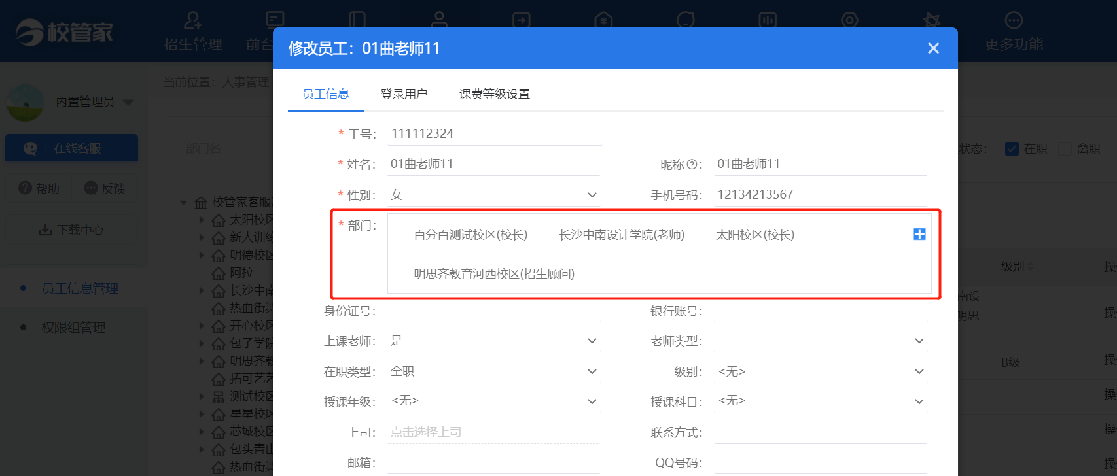
Task: Open the 内置管理员 account dropdown arrow
Action: [x=128, y=102]
